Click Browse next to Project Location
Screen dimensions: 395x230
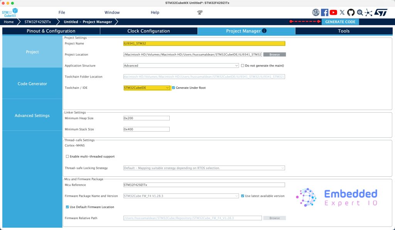(x=274, y=54)
